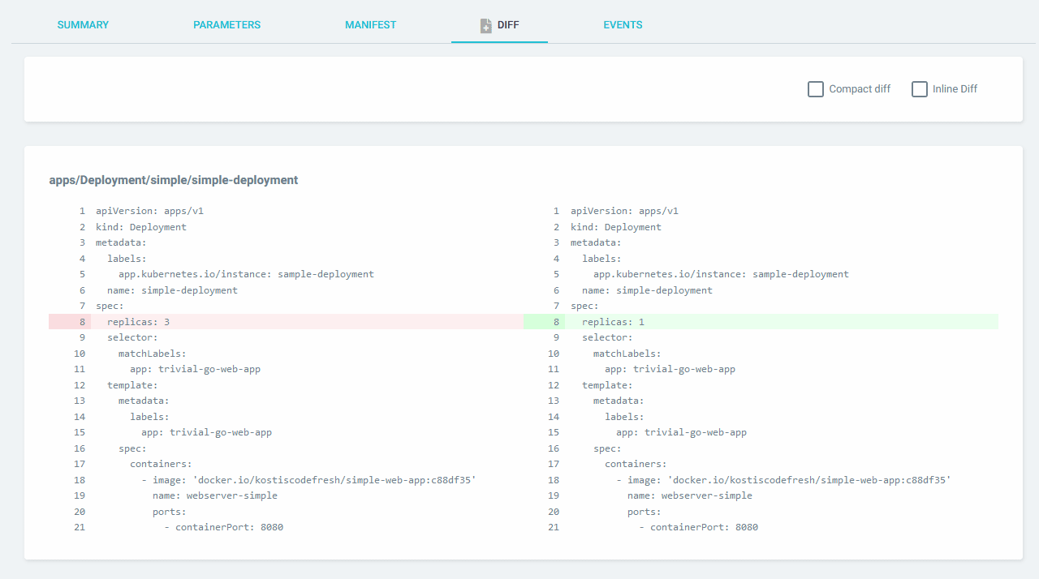Click 'containerPort: 8080' in left pane
This screenshot has height=579, width=1039.
point(230,527)
